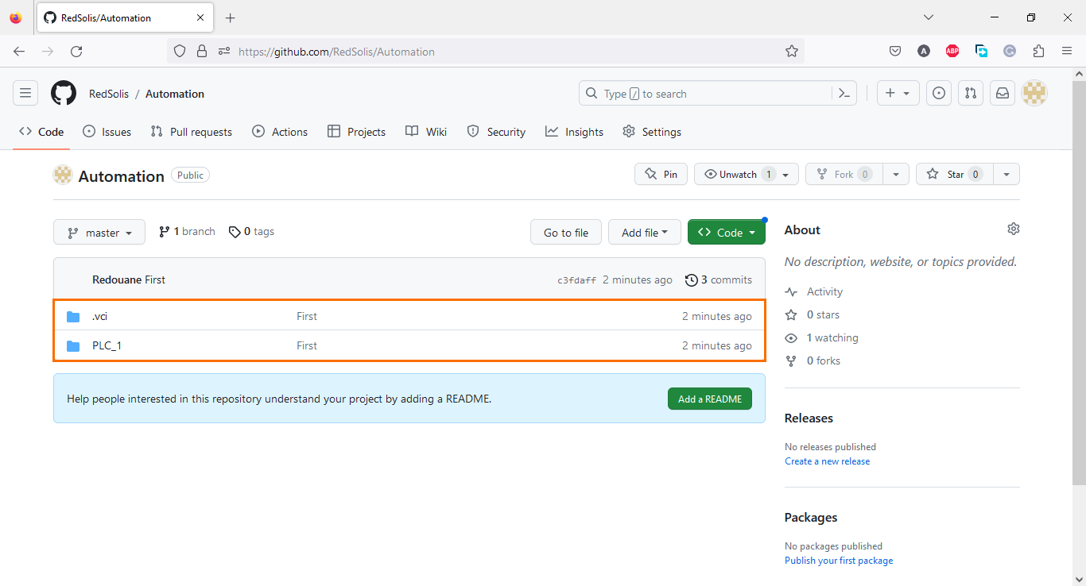Open the Projects tab
The image size is (1086, 586).
[356, 132]
